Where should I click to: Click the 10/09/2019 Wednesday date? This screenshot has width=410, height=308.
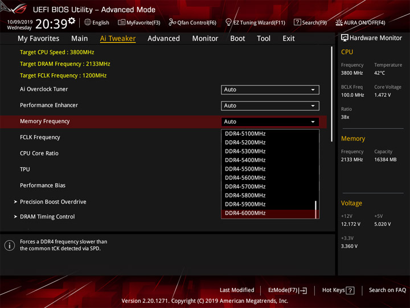19,25
